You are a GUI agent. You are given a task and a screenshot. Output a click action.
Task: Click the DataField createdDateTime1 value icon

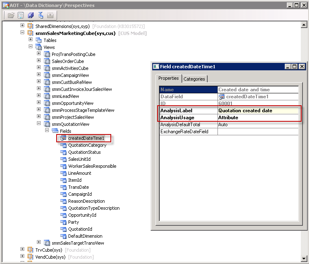(222, 96)
